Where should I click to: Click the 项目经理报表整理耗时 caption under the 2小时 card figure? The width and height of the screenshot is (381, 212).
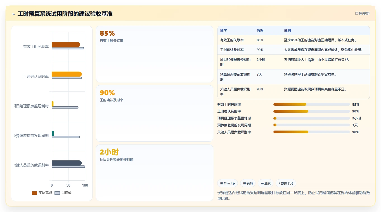tap(117, 160)
